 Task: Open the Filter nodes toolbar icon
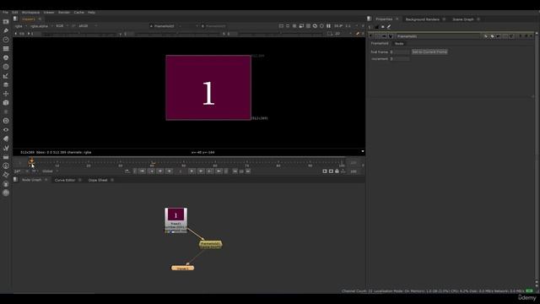[x=6, y=67]
